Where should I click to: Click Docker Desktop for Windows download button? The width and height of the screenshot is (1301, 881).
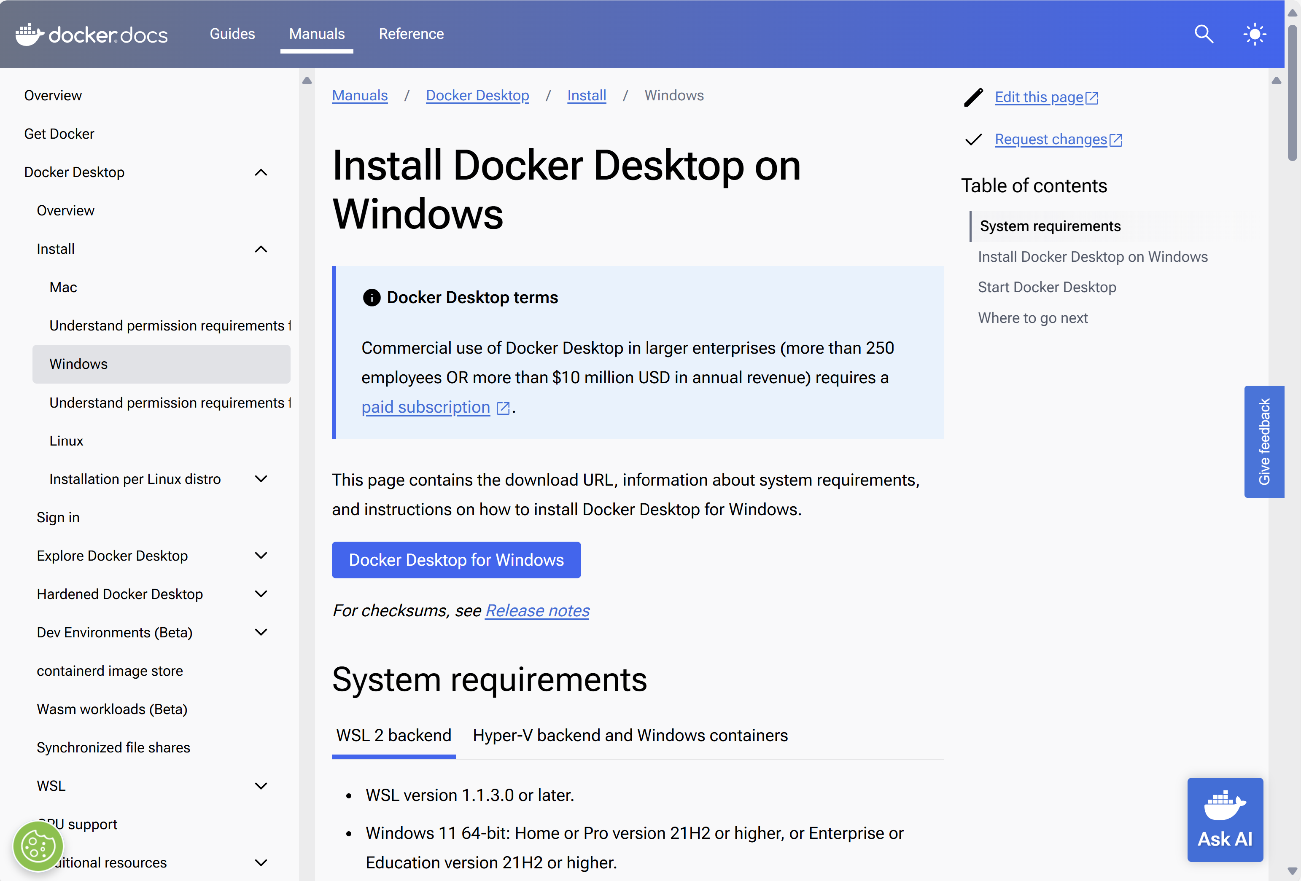456,560
